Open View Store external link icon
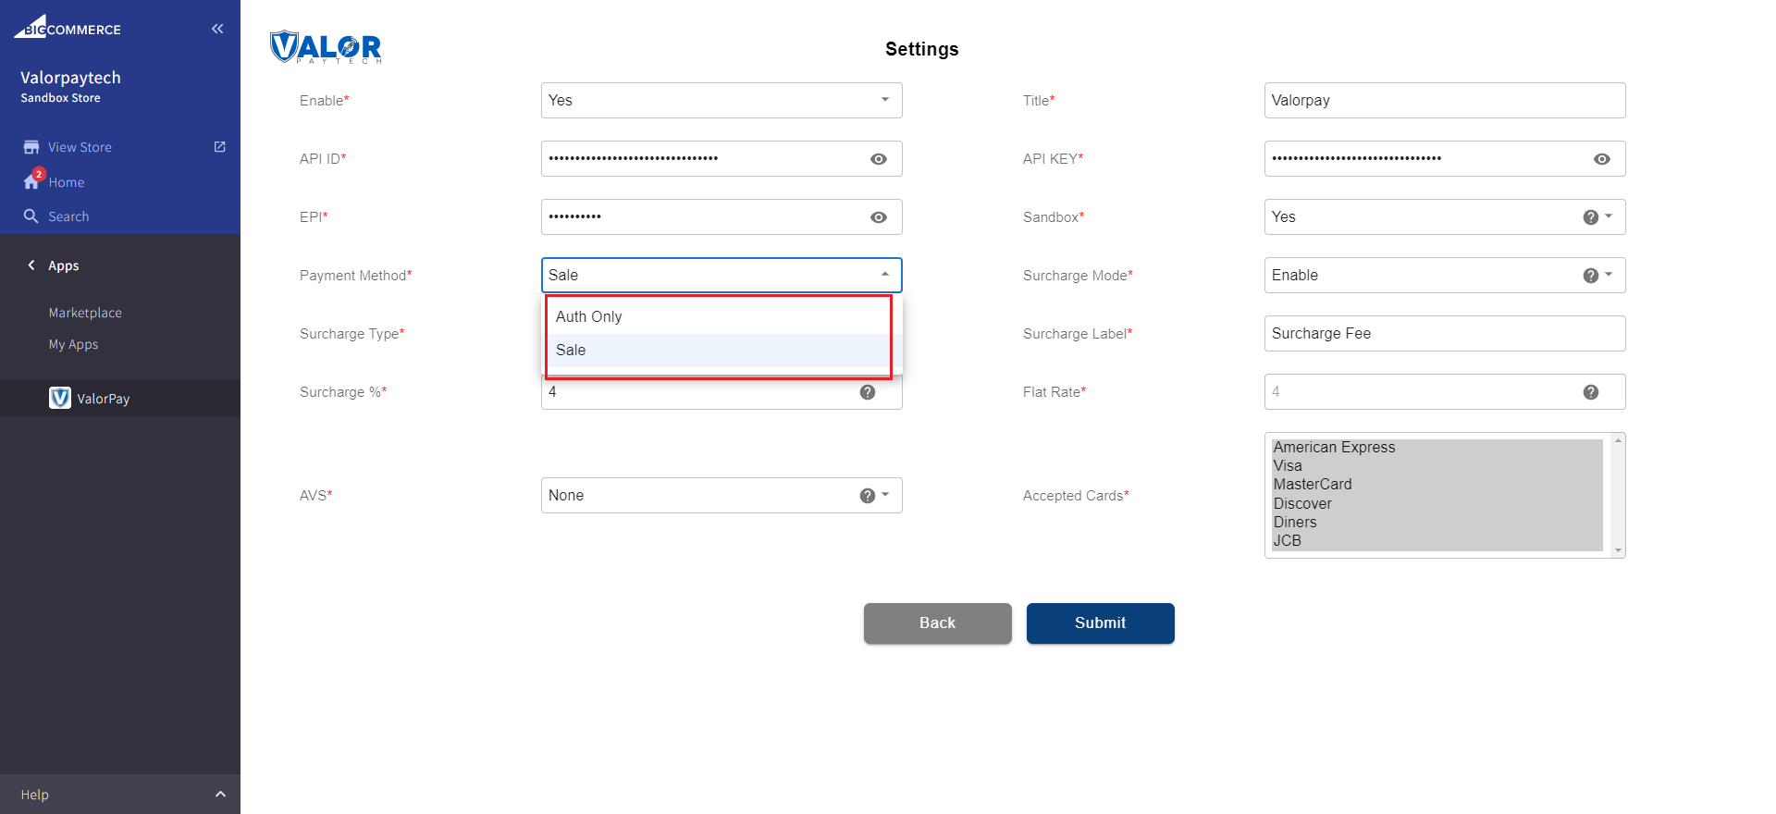Image resolution: width=1776 pixels, height=814 pixels. click(219, 146)
